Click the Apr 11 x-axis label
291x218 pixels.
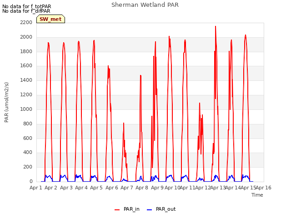(187, 188)
